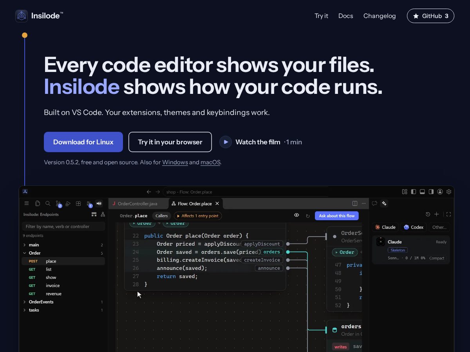Toggle the secondary sidebar layout icon
The image size is (470, 352).
click(431, 192)
